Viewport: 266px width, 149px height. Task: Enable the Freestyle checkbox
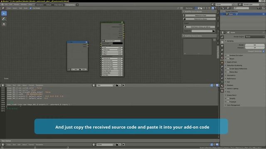click(x=228, y=102)
